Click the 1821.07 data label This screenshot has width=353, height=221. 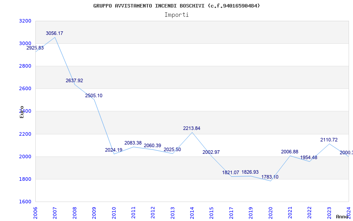point(230,172)
